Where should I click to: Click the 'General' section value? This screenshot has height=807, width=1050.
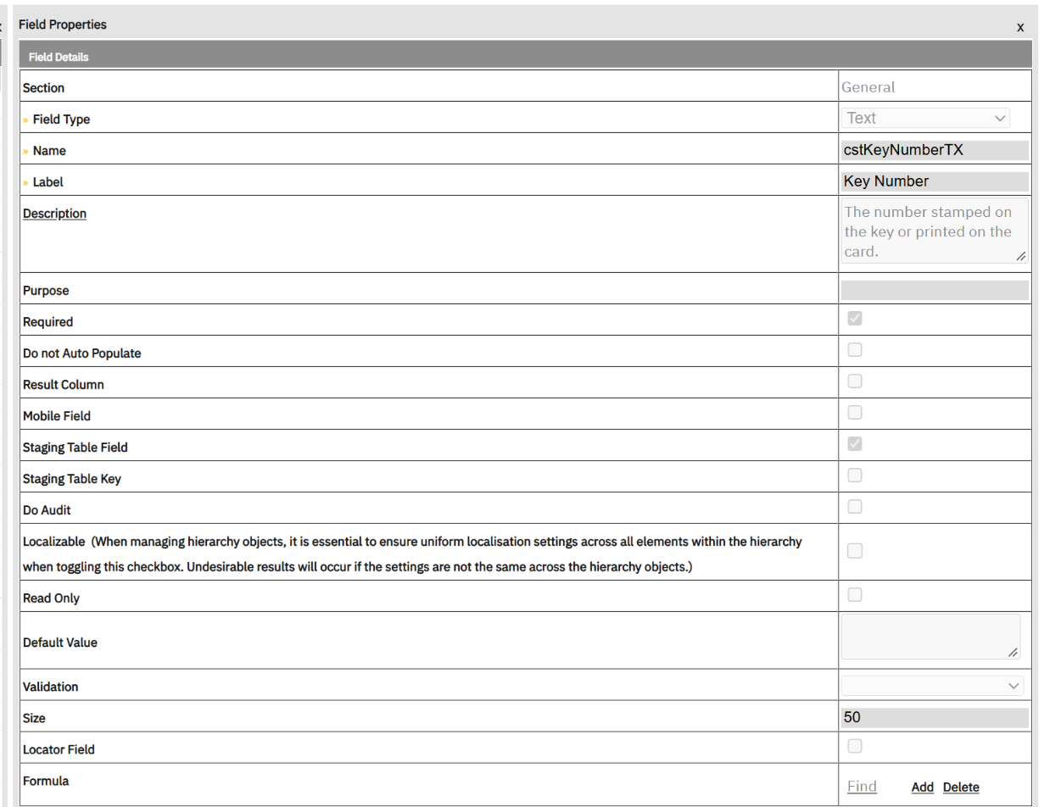[x=868, y=86]
